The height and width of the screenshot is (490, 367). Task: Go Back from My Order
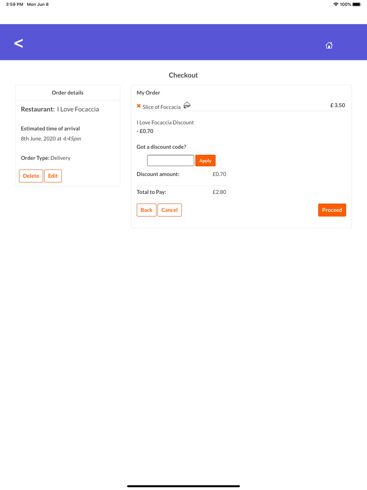[146, 210]
